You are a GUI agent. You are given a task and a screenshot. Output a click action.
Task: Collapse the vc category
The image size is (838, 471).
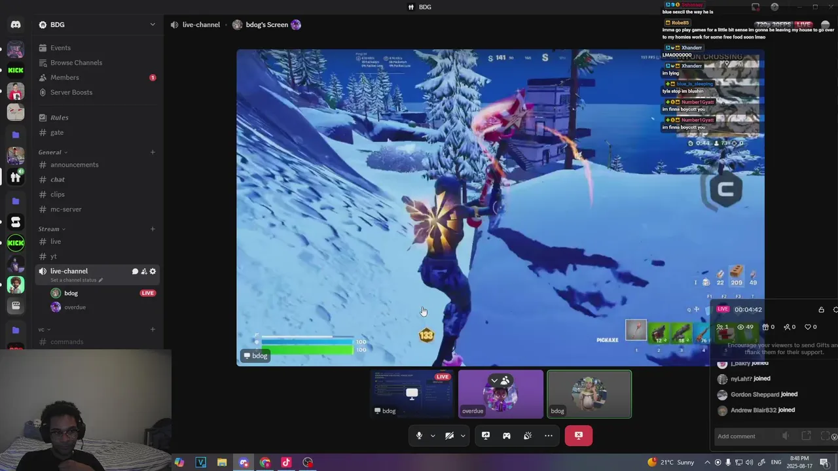45,330
